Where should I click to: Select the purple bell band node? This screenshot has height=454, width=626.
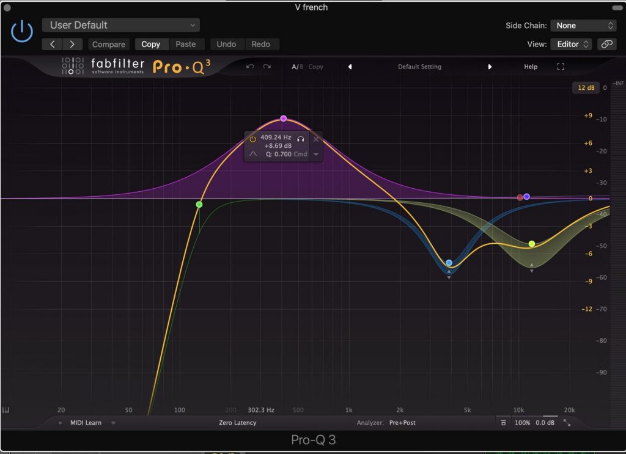(284, 119)
